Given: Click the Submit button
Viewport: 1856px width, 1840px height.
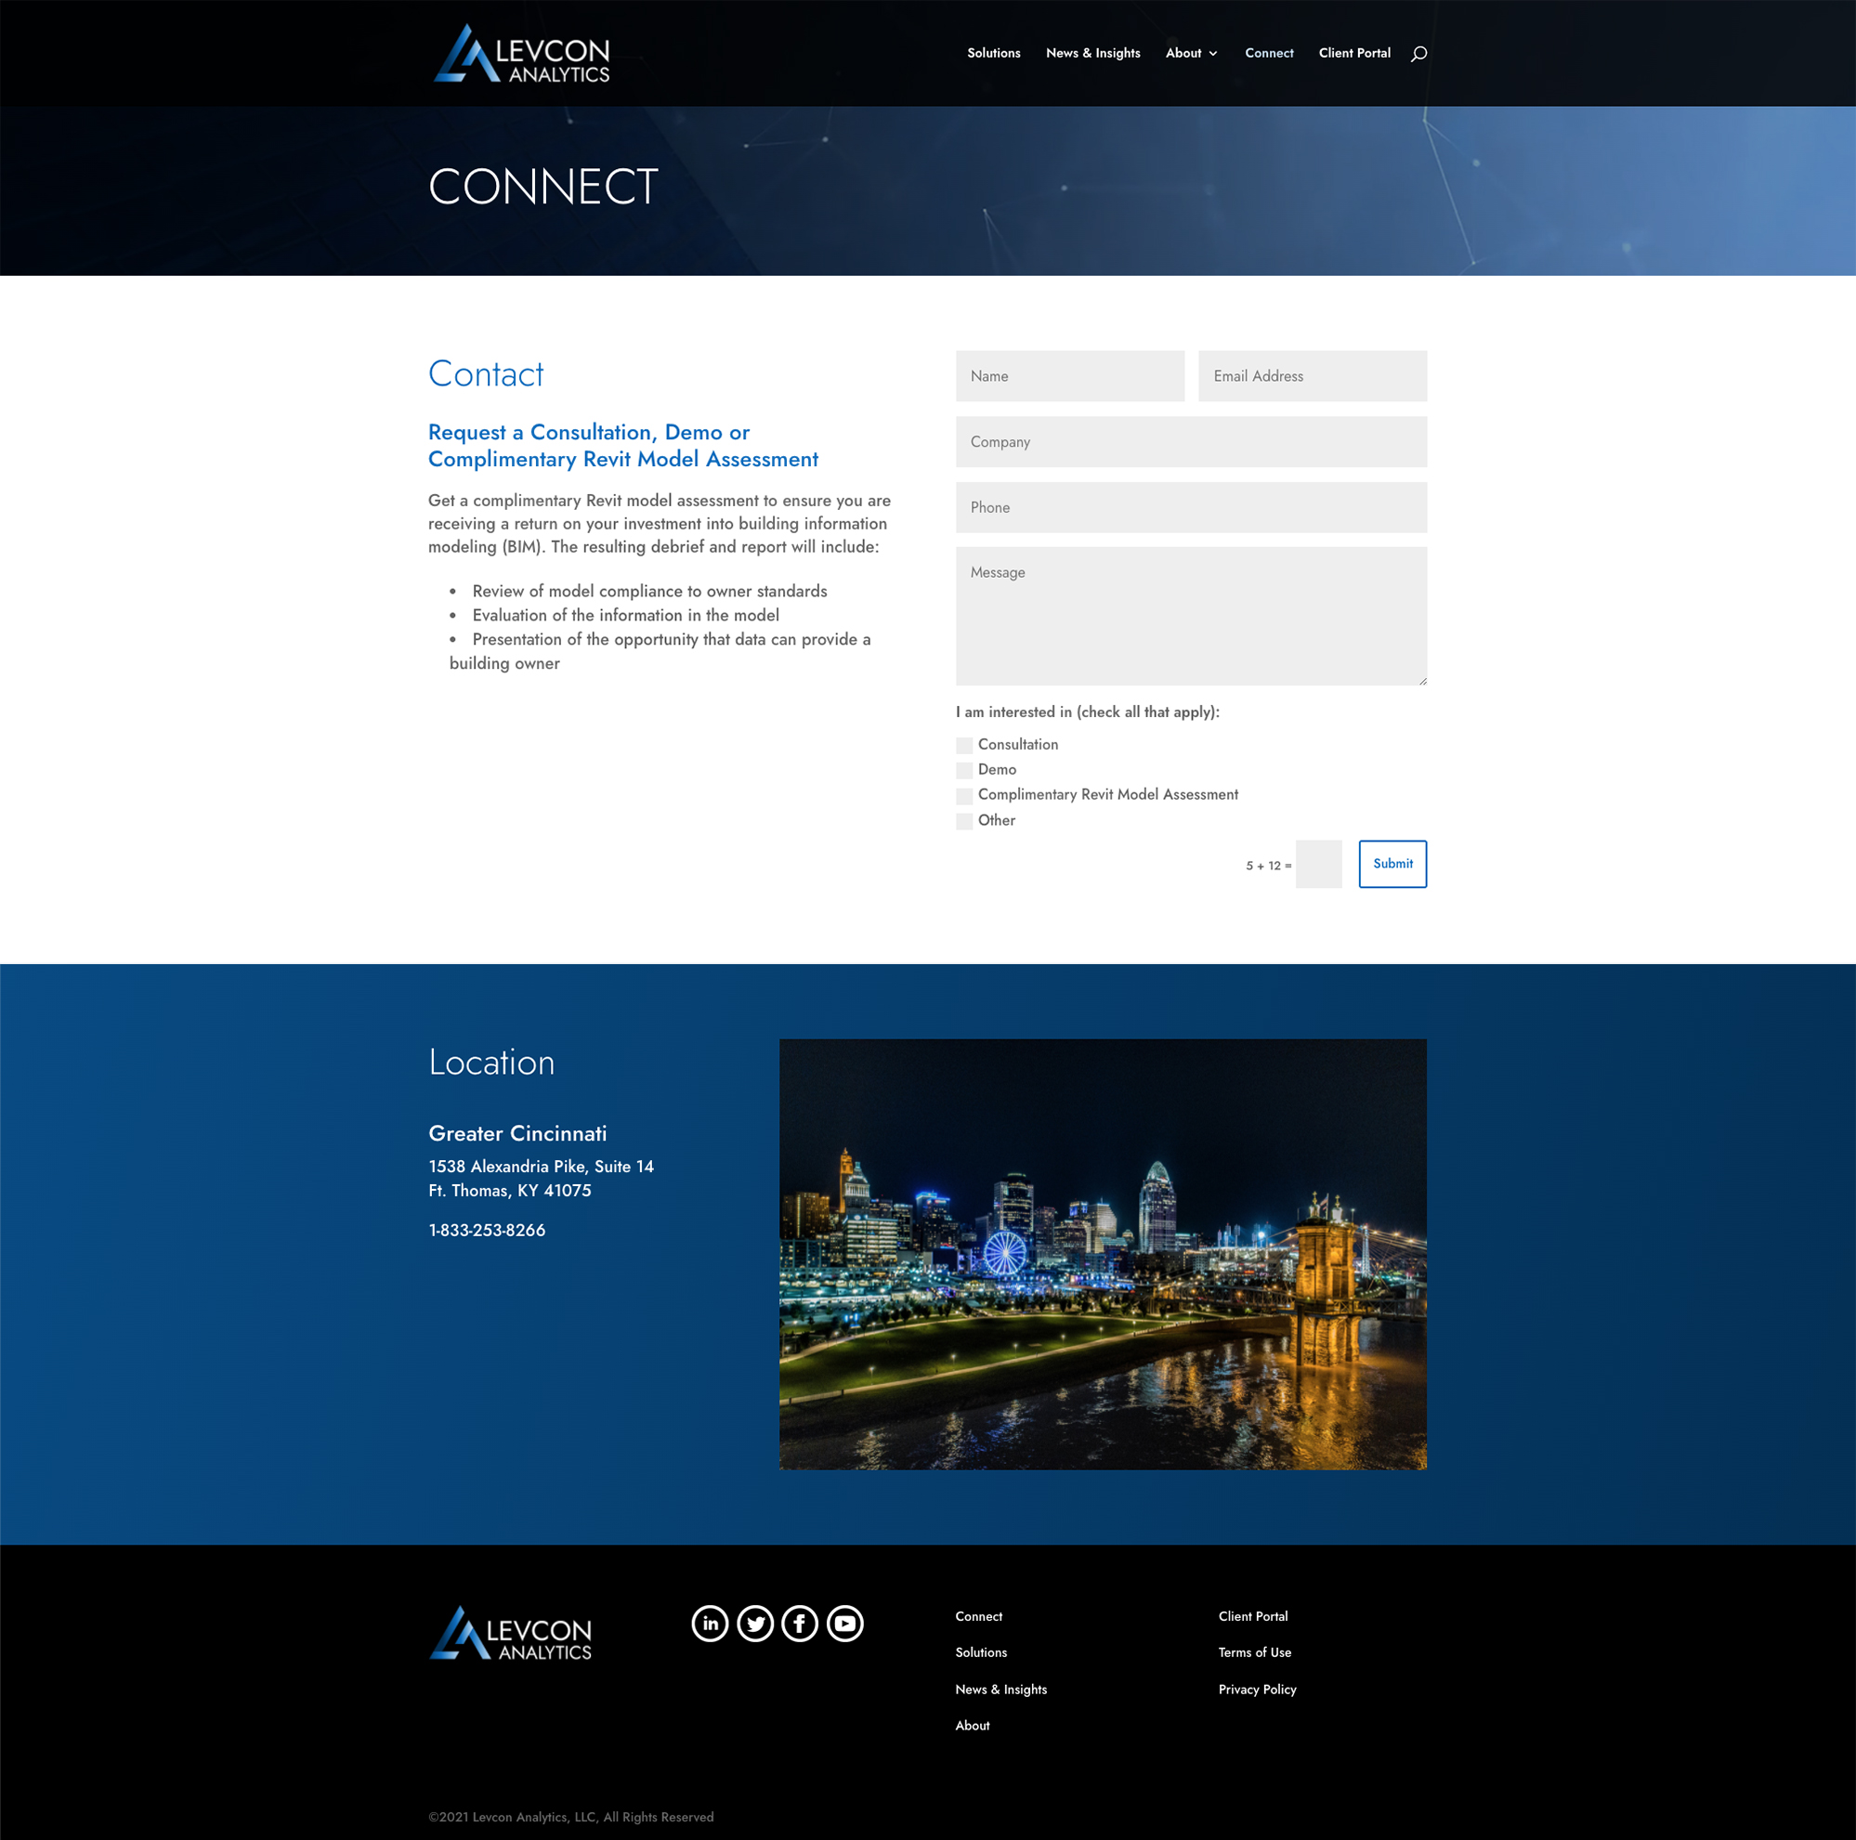Looking at the screenshot, I should [1392, 863].
